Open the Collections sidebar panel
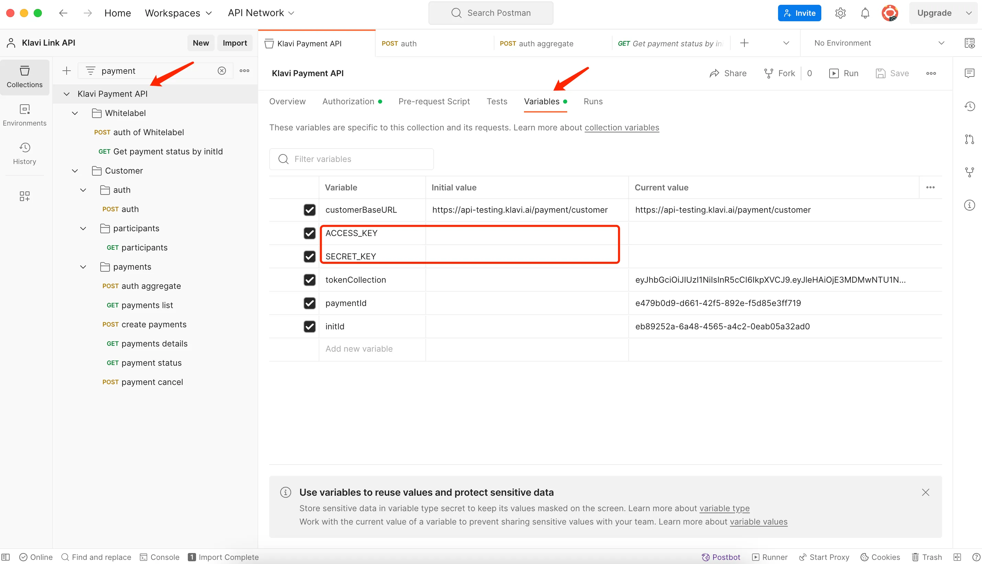The height and width of the screenshot is (564, 982). click(24, 77)
